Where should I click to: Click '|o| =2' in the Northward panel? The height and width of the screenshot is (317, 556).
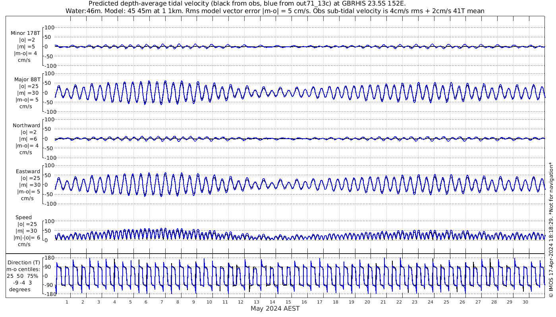click(27, 132)
